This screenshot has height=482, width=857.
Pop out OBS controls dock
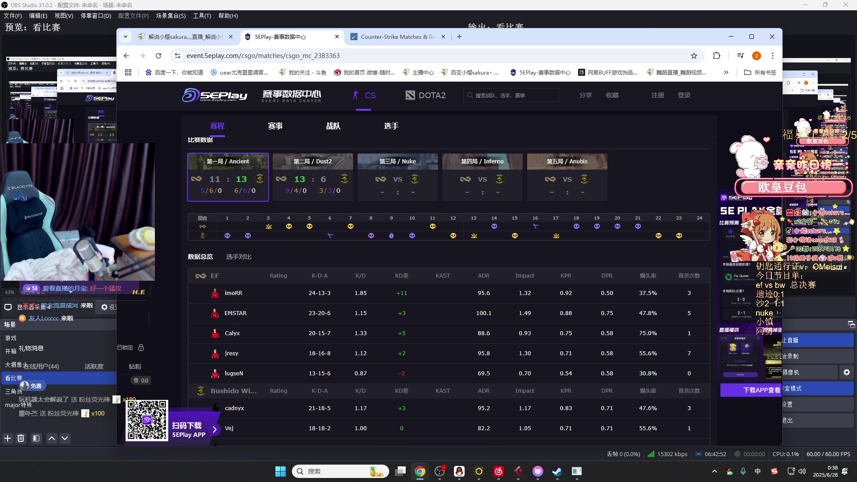[851, 324]
